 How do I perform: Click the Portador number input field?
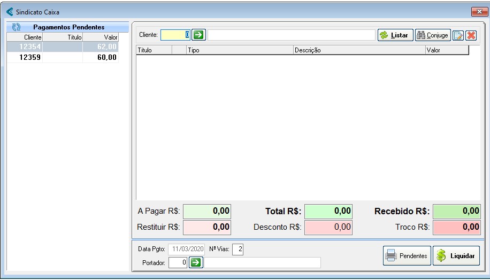[178, 262]
